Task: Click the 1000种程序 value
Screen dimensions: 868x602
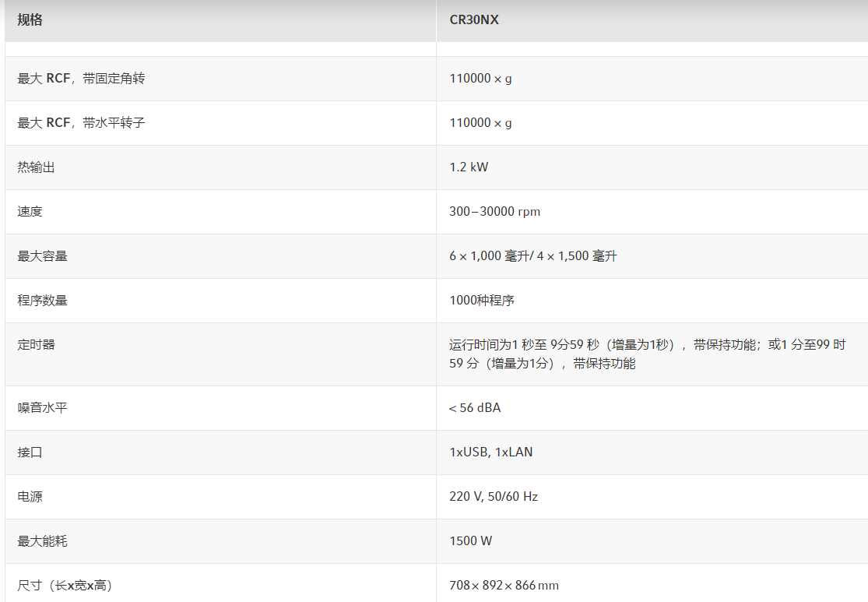Action: click(x=482, y=301)
